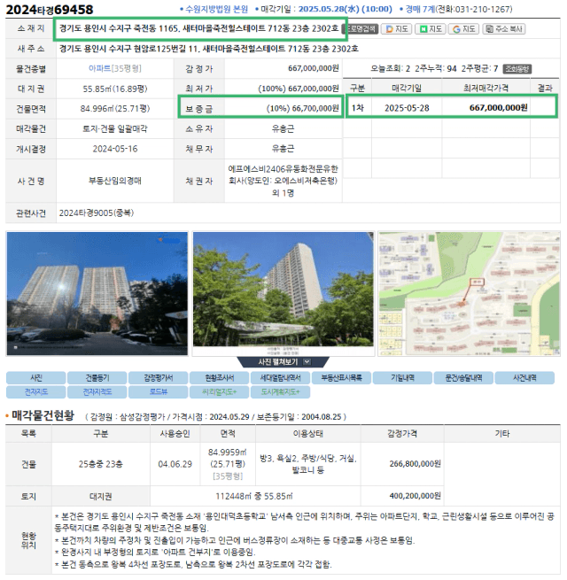This screenshot has height=580, width=567.
Task: Click the 25층중 23층 cell
Action: point(101,464)
